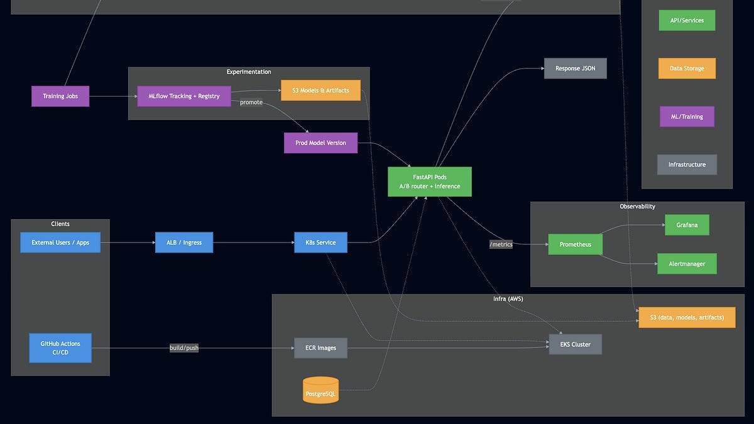Click the ALB / Ingress node
Viewport: 754px width, 424px height.
tap(184, 242)
